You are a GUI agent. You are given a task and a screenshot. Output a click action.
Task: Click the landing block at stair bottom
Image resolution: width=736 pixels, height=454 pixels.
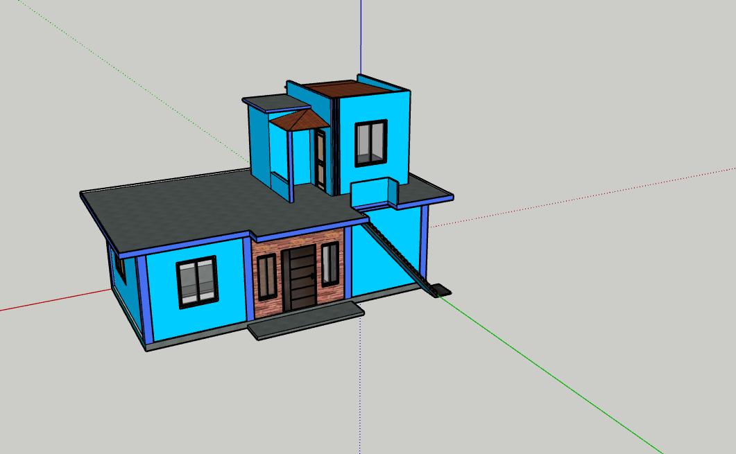click(x=440, y=290)
